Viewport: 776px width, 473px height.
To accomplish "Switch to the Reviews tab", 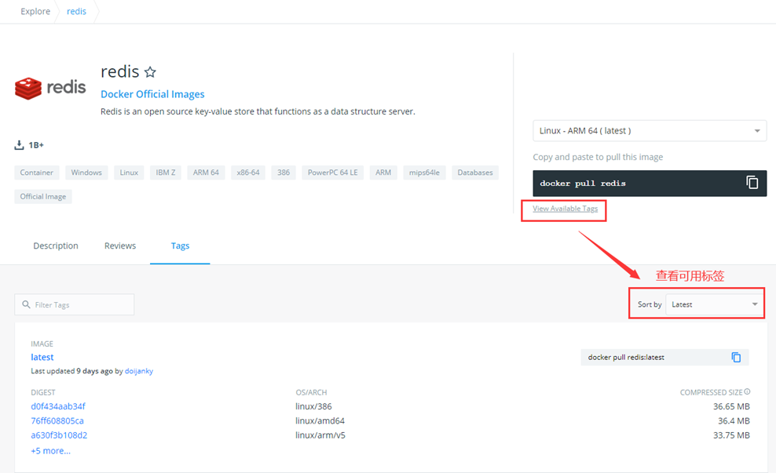I will tap(119, 246).
